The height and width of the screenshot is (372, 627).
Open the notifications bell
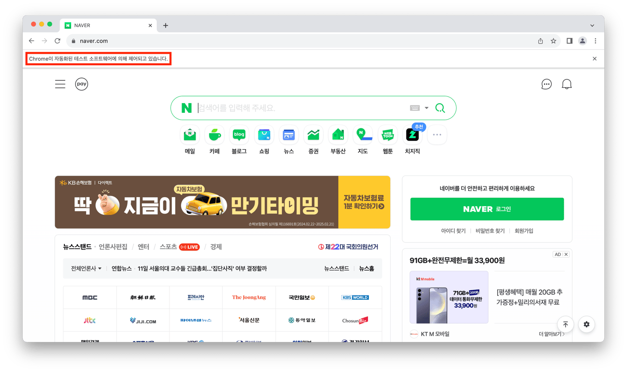(566, 84)
